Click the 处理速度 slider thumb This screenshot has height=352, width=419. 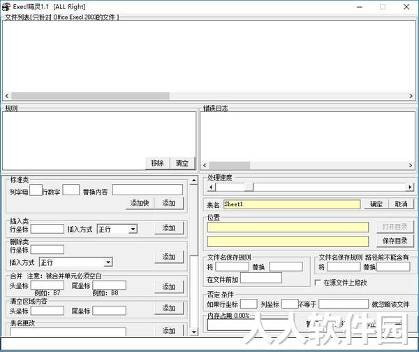click(x=249, y=187)
